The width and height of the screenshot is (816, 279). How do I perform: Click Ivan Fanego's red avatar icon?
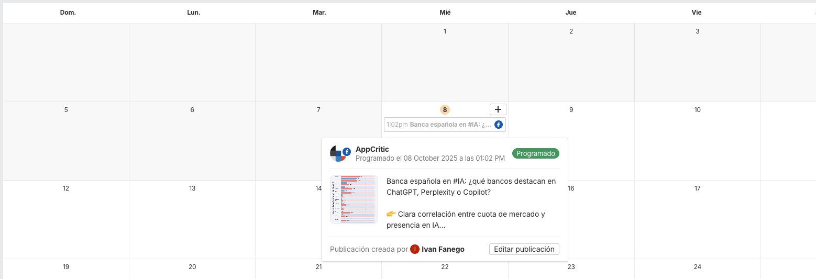point(415,249)
